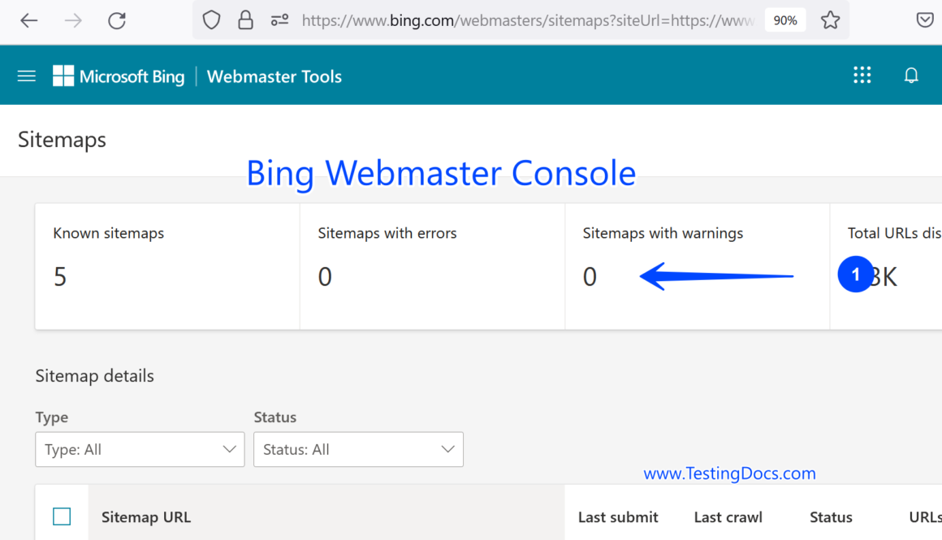Open tracking protection shield icon

(211, 20)
